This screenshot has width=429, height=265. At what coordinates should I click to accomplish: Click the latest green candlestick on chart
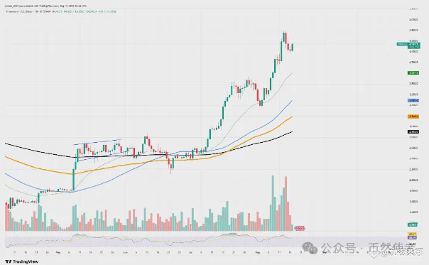(293, 47)
